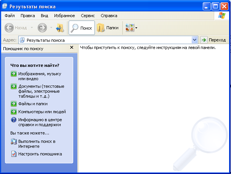Open the Справка menu
This screenshot has height=174, width=231.
(109, 16)
